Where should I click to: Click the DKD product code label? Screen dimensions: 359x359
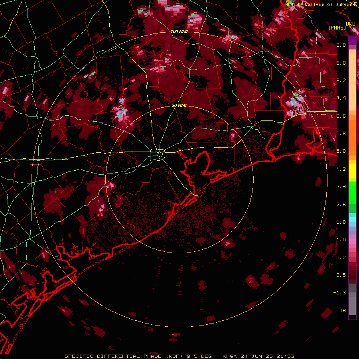click(351, 24)
